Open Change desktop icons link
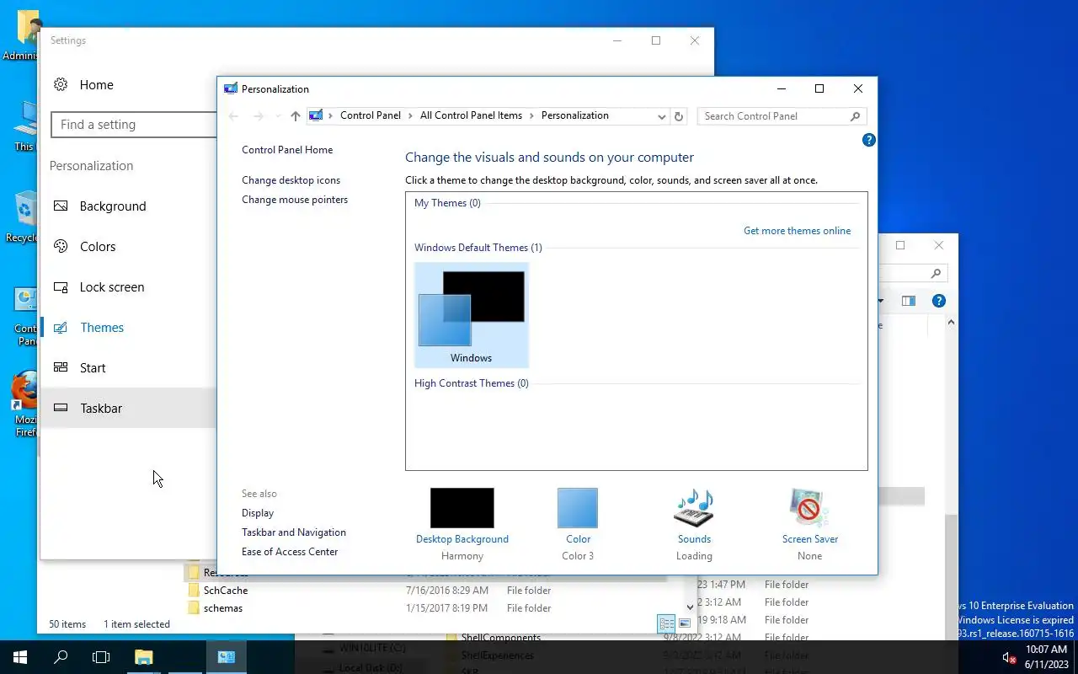Viewport: 1078px width, 674px height. [x=291, y=180]
